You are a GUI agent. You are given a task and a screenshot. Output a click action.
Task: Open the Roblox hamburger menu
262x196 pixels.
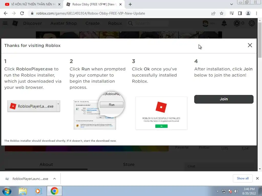[5, 23]
